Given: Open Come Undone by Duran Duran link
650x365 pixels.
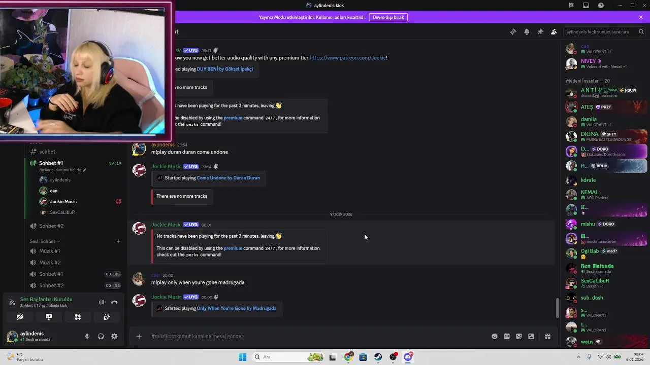Looking at the screenshot, I should pyautogui.click(x=228, y=178).
